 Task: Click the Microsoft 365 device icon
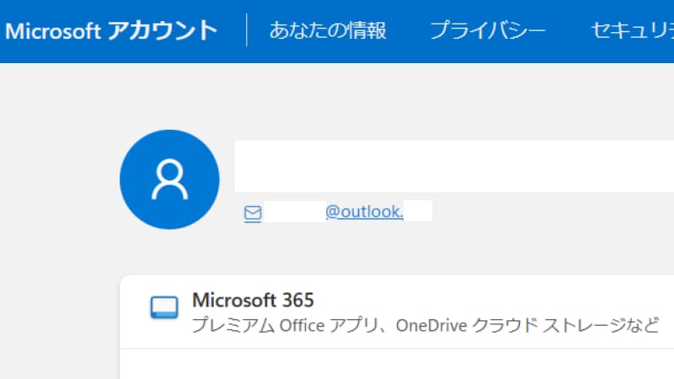(x=164, y=307)
